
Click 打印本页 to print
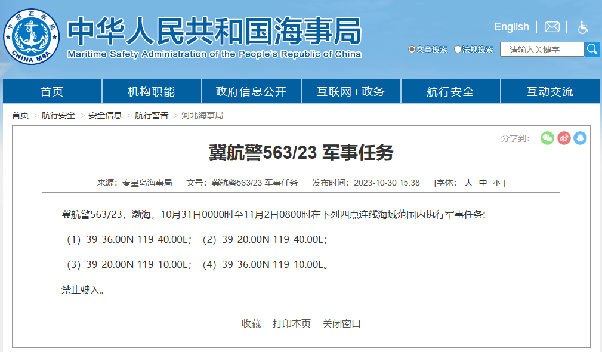click(292, 324)
